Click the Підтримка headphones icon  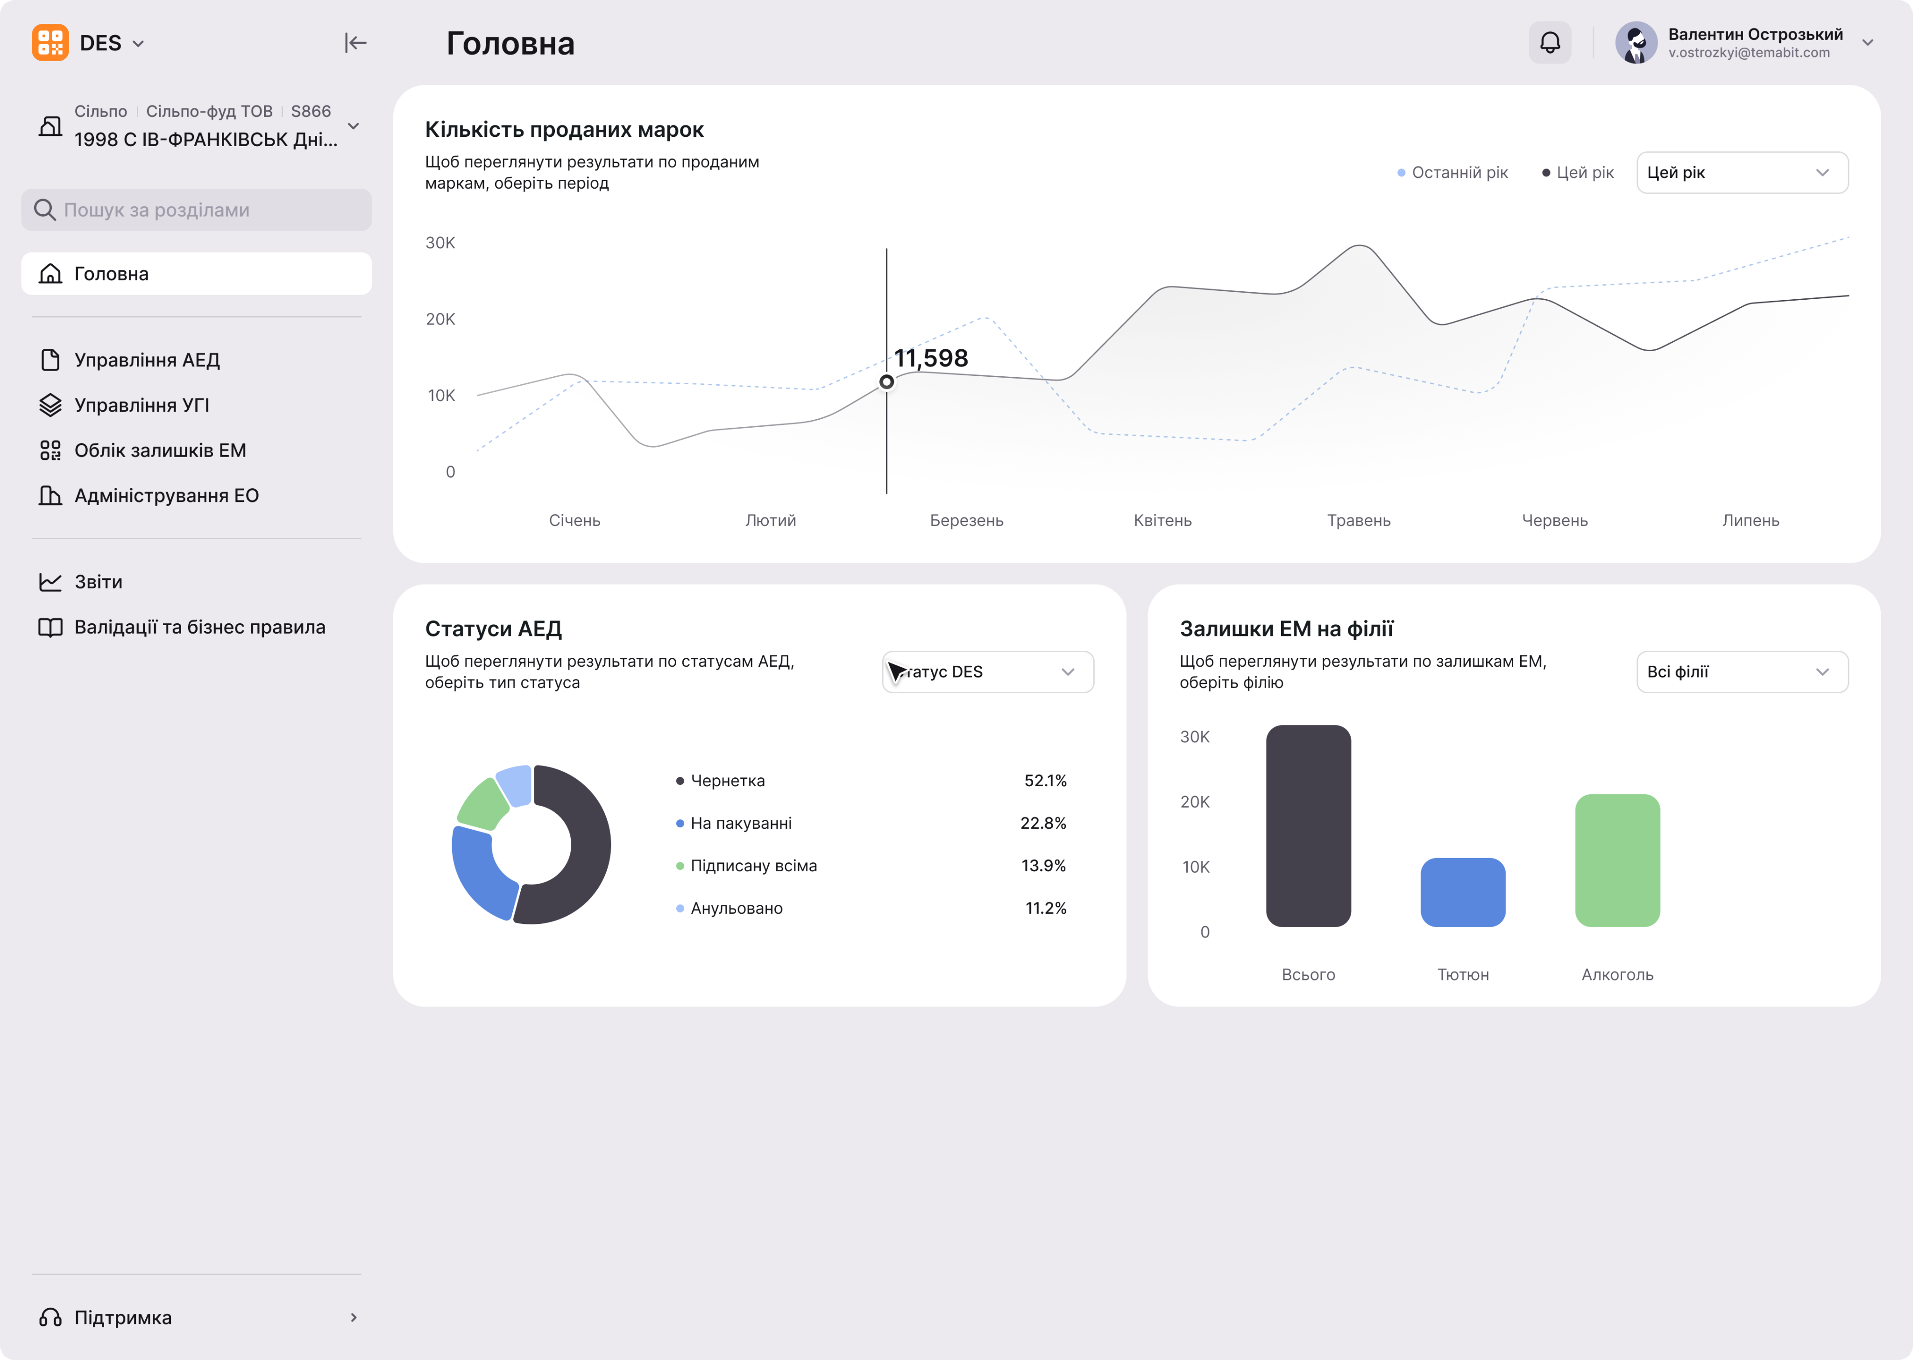click(50, 1318)
